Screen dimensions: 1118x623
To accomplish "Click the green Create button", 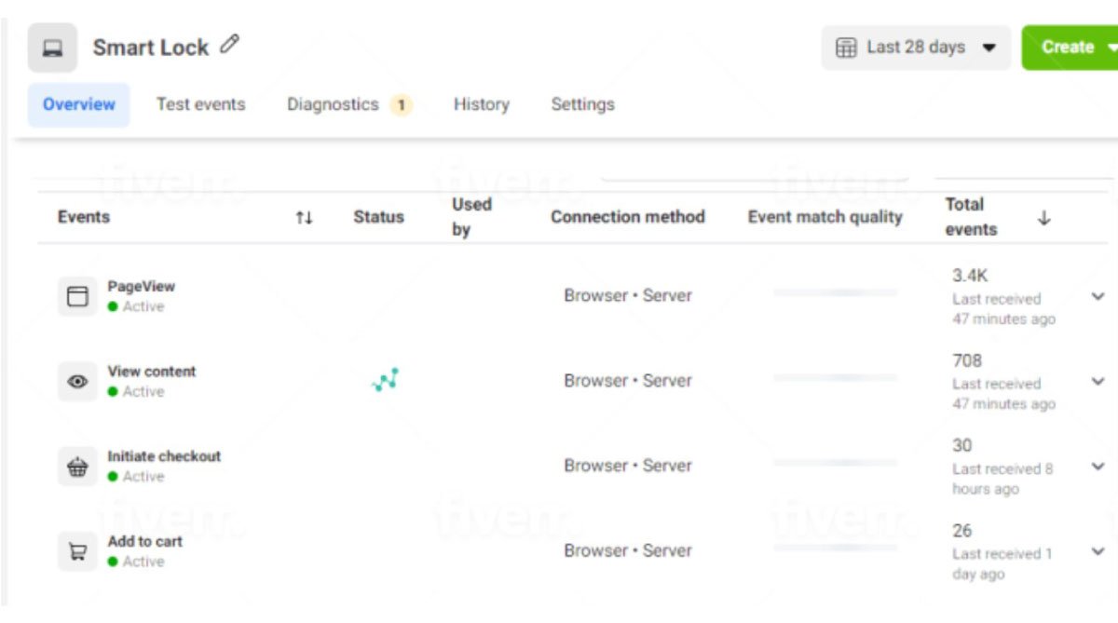I will [x=1068, y=47].
